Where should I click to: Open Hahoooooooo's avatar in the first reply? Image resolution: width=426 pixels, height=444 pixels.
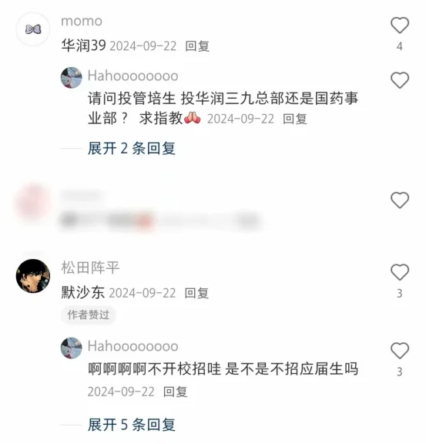coord(72,77)
